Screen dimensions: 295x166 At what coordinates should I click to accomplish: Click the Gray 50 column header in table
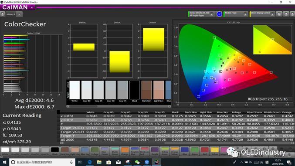142,112
